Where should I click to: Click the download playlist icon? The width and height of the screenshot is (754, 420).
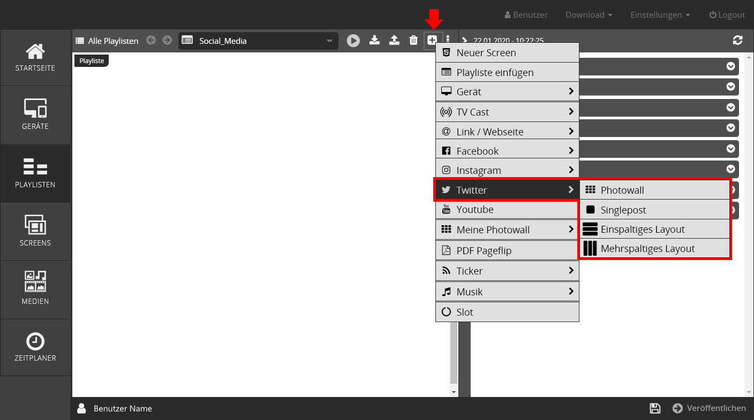375,40
